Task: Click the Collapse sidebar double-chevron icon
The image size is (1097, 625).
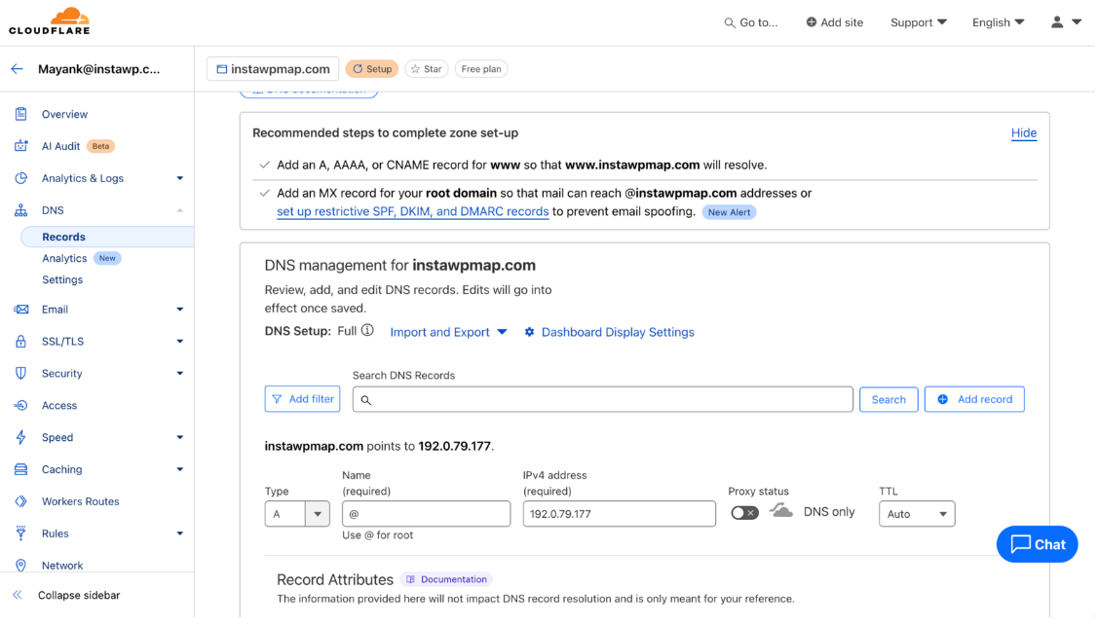Action: coord(18,595)
